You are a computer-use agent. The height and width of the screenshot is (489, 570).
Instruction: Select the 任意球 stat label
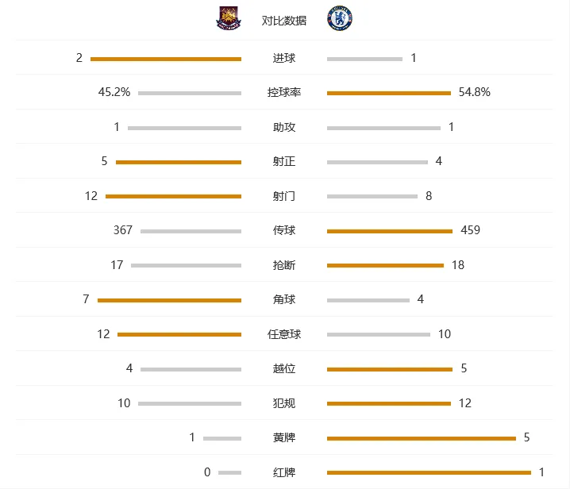pos(284,334)
